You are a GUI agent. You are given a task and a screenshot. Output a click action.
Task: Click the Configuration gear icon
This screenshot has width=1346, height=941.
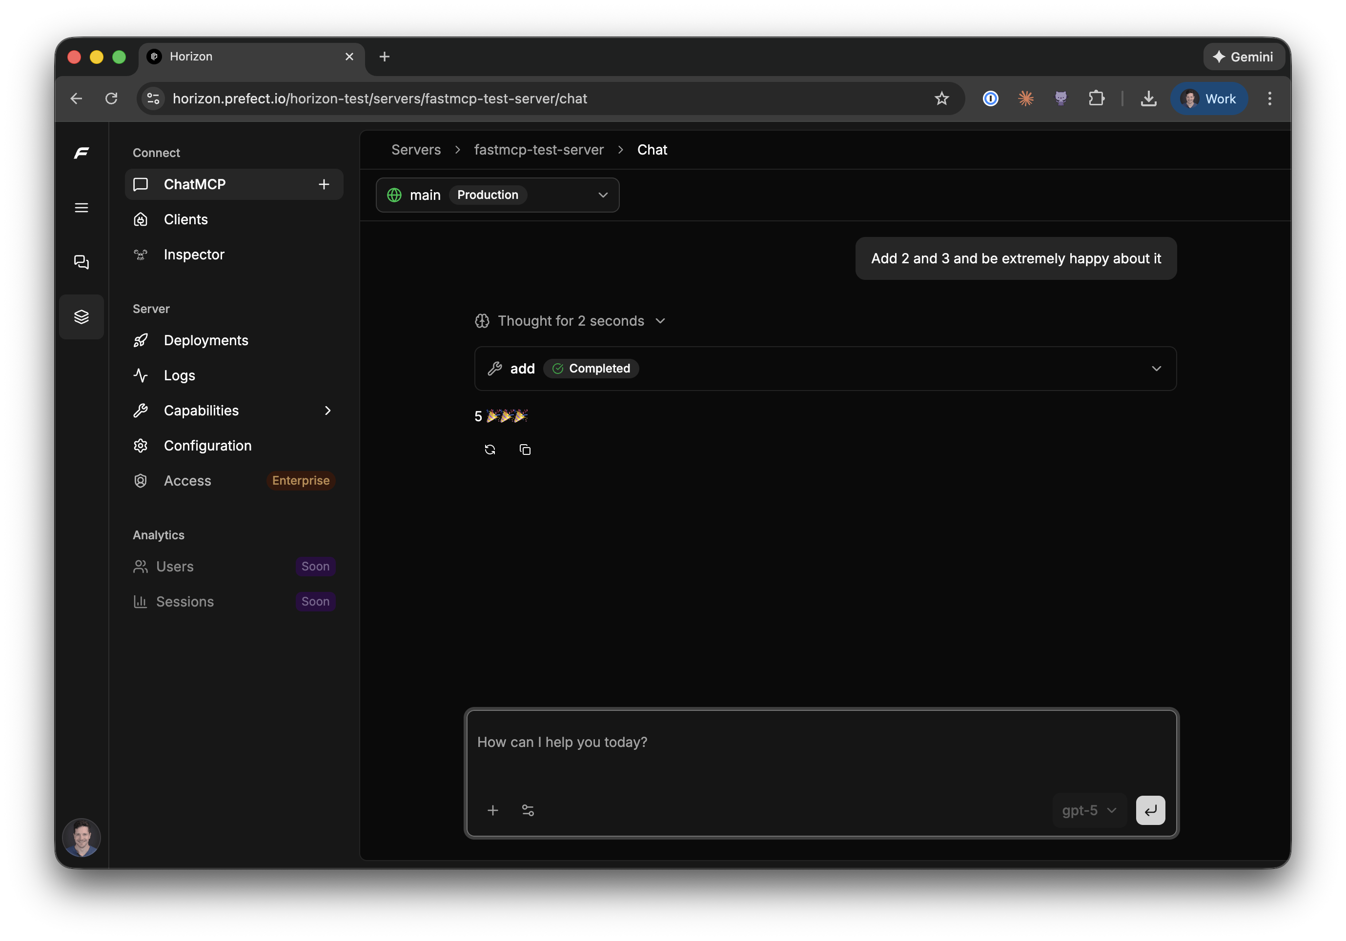click(141, 446)
